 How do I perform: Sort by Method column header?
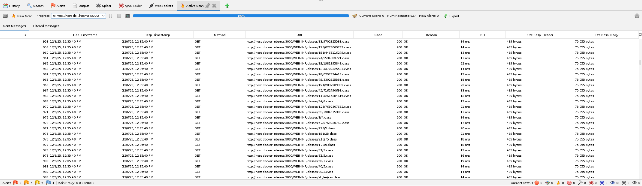(x=220, y=35)
